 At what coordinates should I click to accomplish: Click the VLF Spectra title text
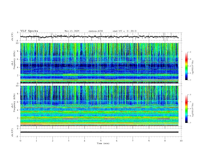(29, 31)
